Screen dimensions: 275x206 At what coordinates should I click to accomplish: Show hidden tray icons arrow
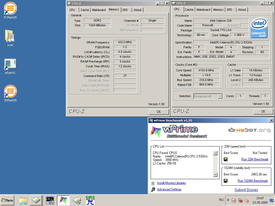coord(228,200)
